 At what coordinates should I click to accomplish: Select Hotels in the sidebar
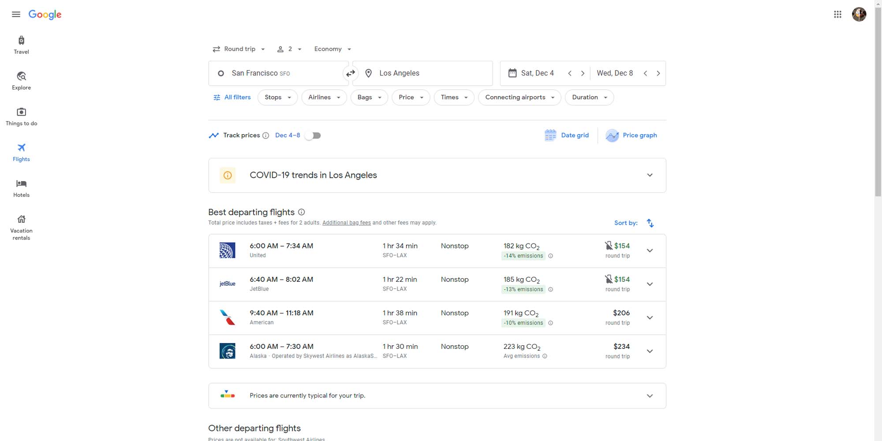(21, 188)
